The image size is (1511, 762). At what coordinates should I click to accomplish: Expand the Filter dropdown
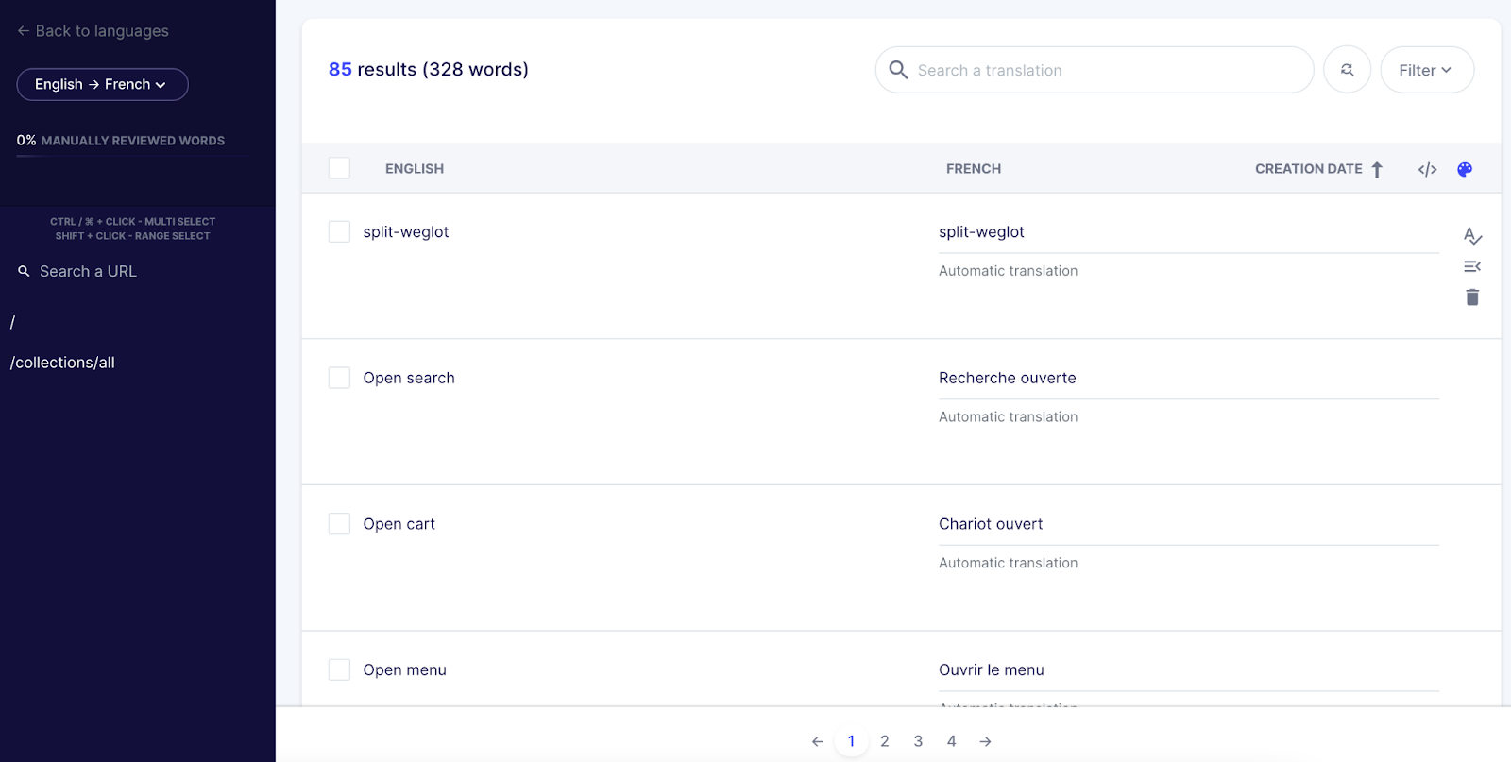point(1426,70)
